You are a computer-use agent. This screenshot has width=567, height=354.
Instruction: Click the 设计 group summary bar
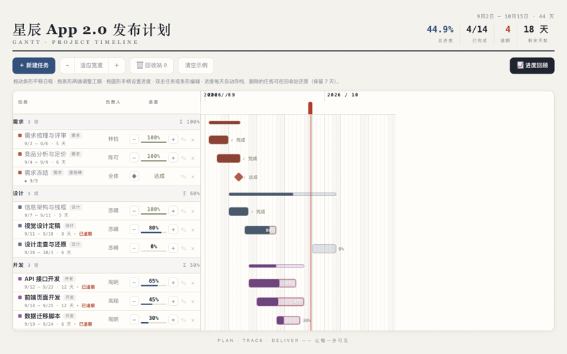point(282,194)
